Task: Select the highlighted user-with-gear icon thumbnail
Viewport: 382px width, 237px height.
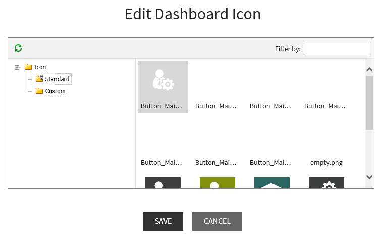Action: [x=163, y=86]
